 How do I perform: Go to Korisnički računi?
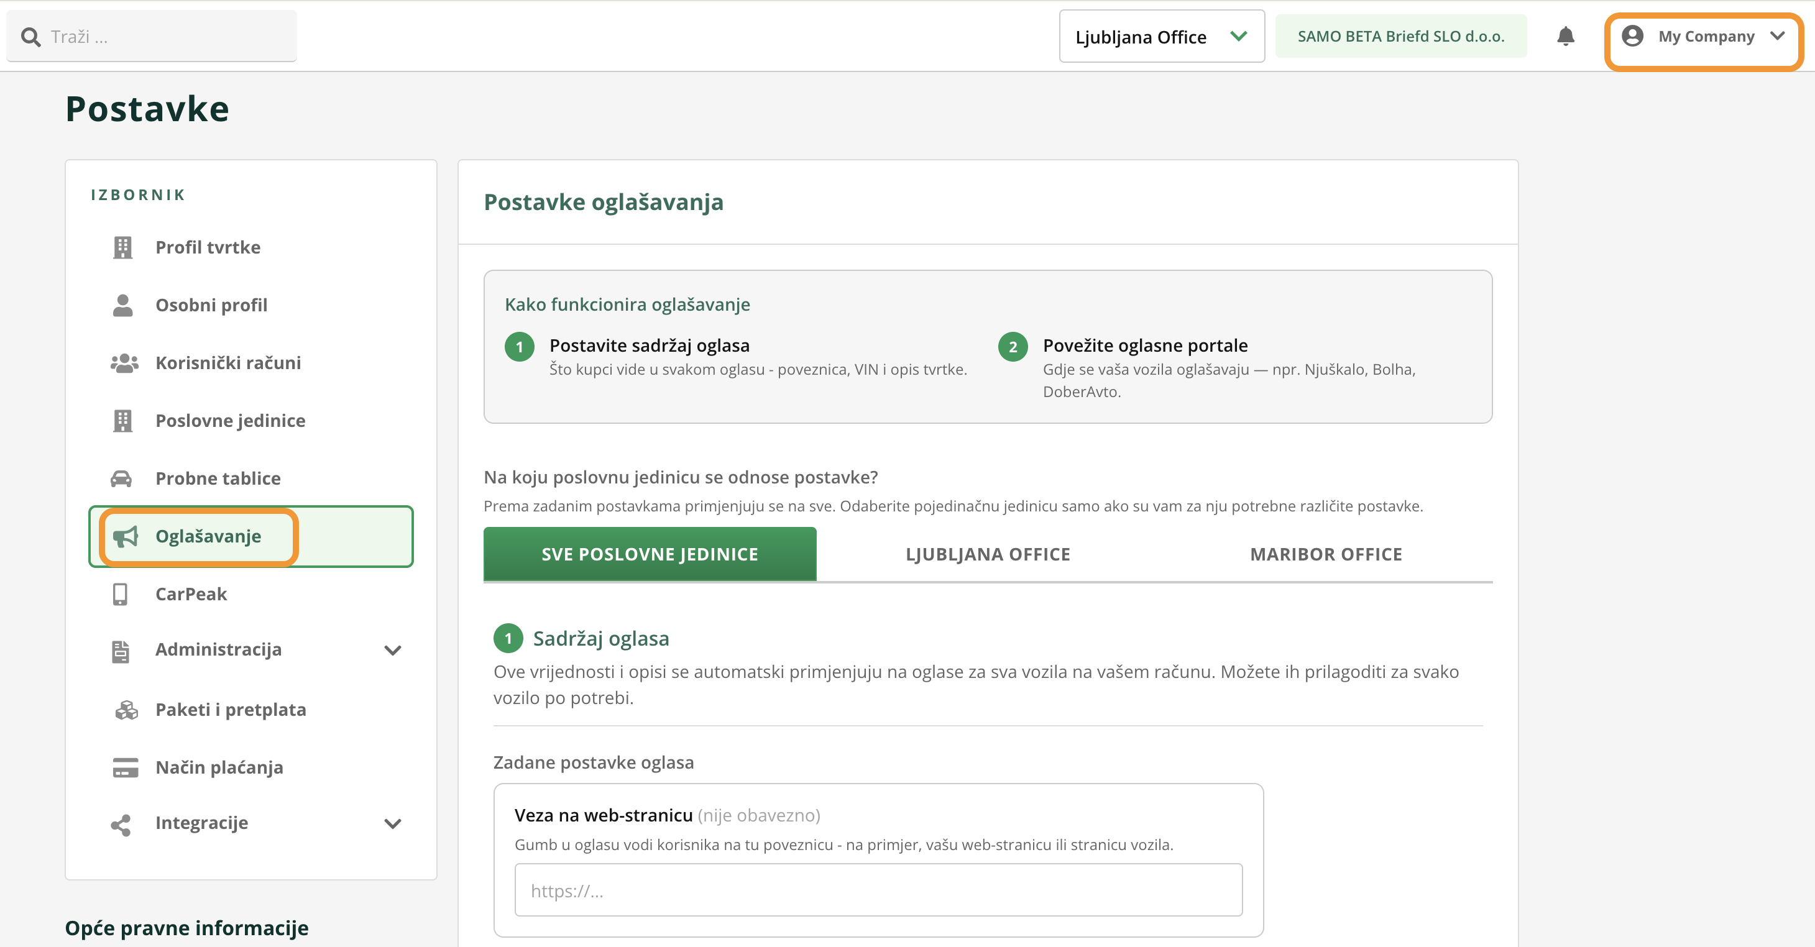pos(251,363)
